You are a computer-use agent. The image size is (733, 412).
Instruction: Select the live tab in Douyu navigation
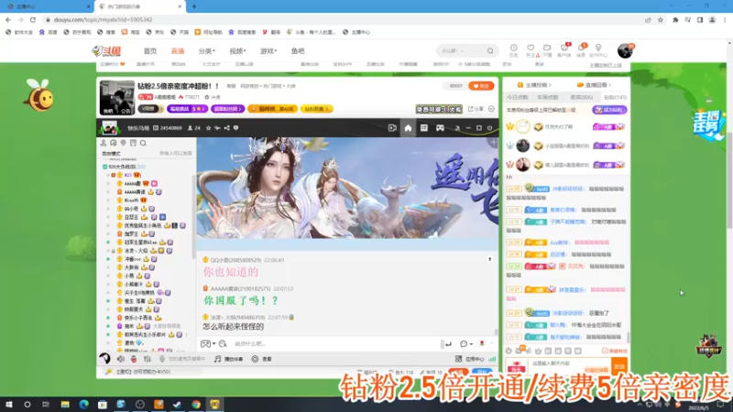178,51
